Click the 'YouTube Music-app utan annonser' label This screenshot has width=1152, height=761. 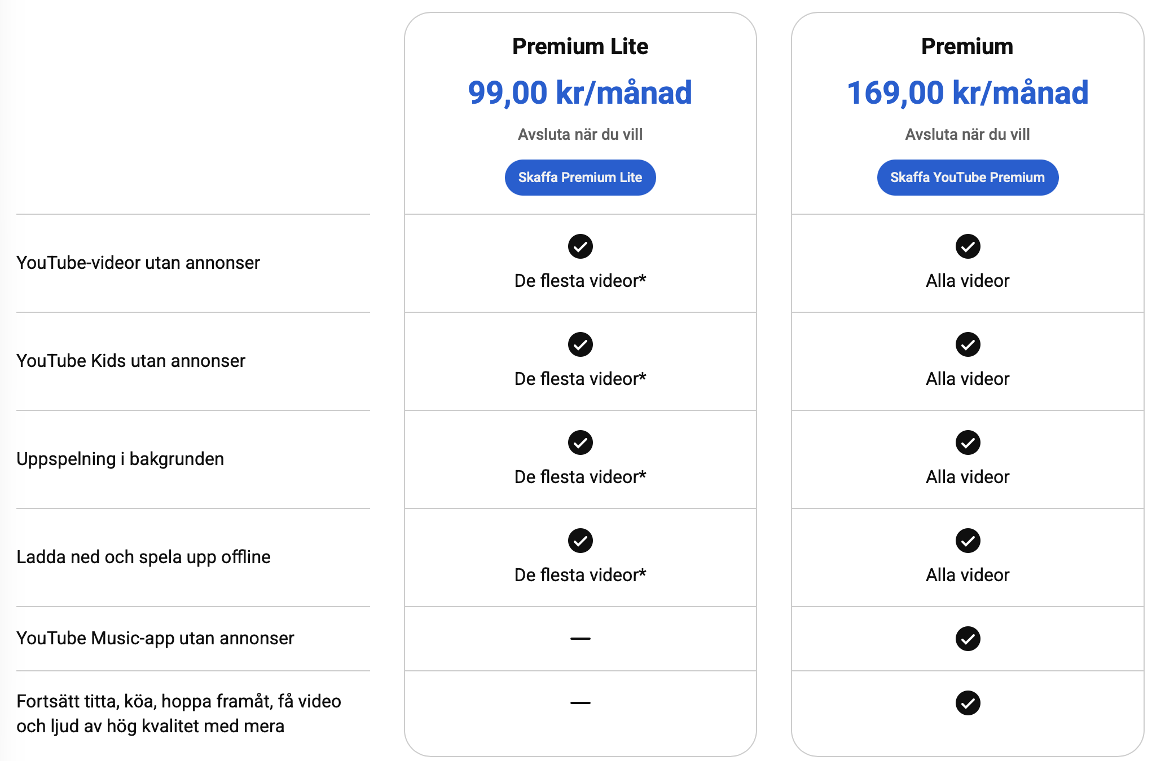pyautogui.click(x=155, y=638)
